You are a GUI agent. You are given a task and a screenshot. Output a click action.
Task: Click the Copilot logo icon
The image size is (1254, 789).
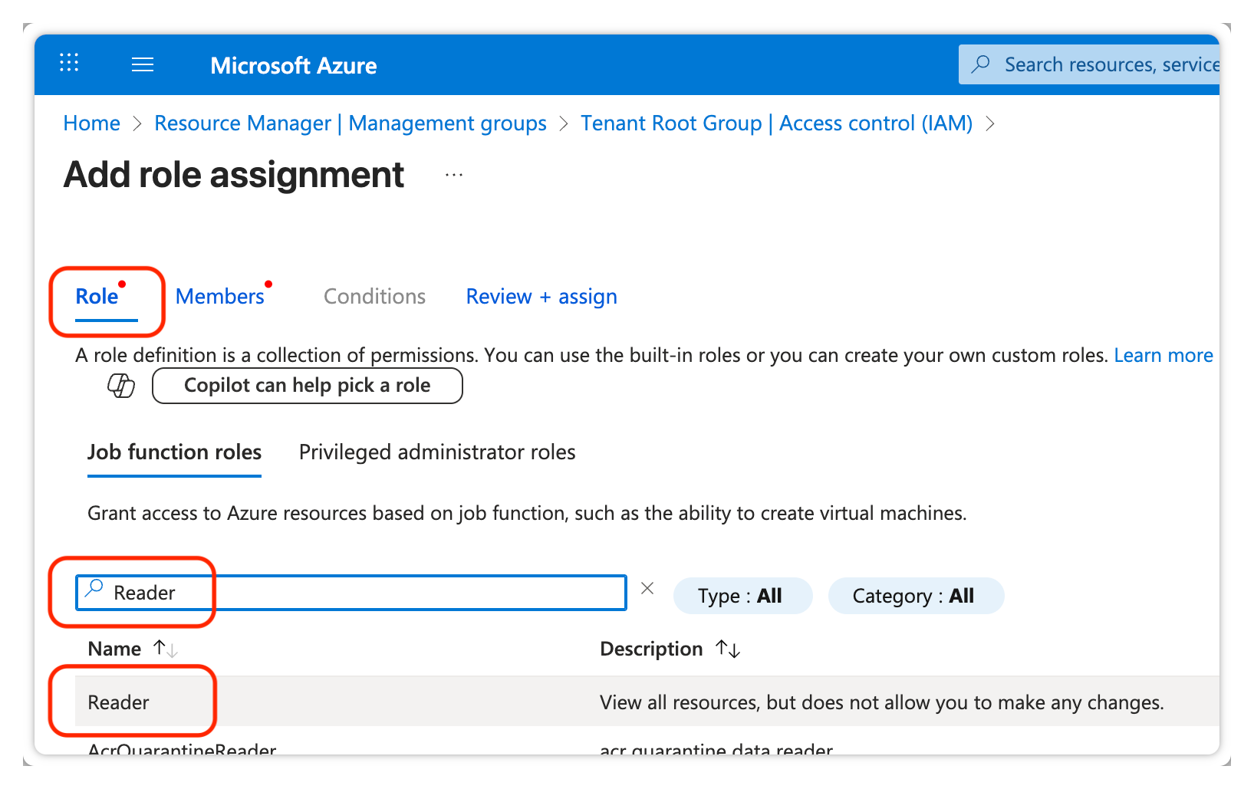pyautogui.click(x=121, y=385)
